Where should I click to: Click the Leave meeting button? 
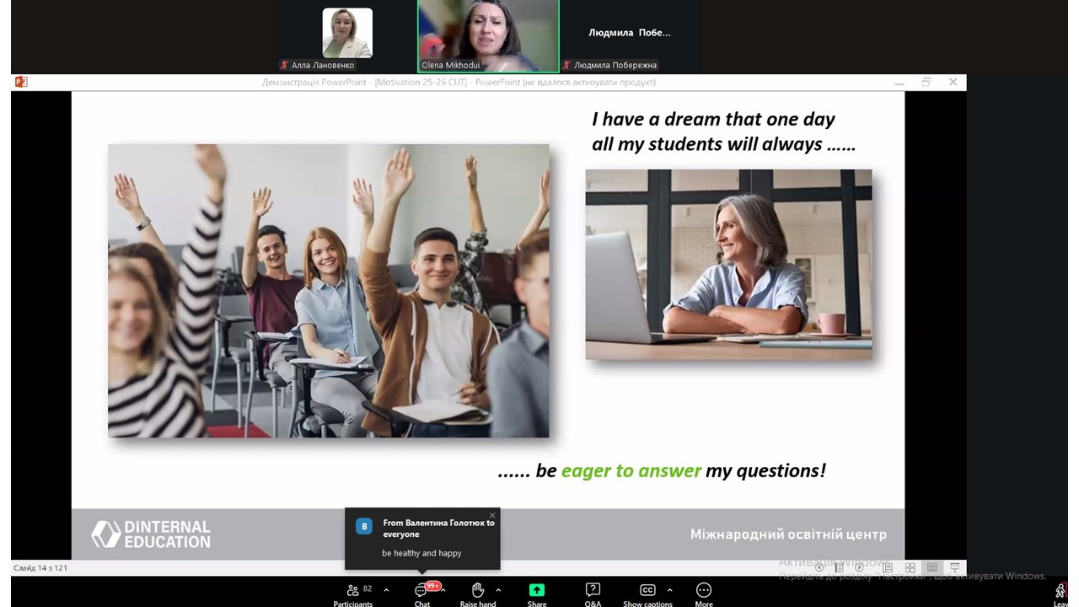1060,595
